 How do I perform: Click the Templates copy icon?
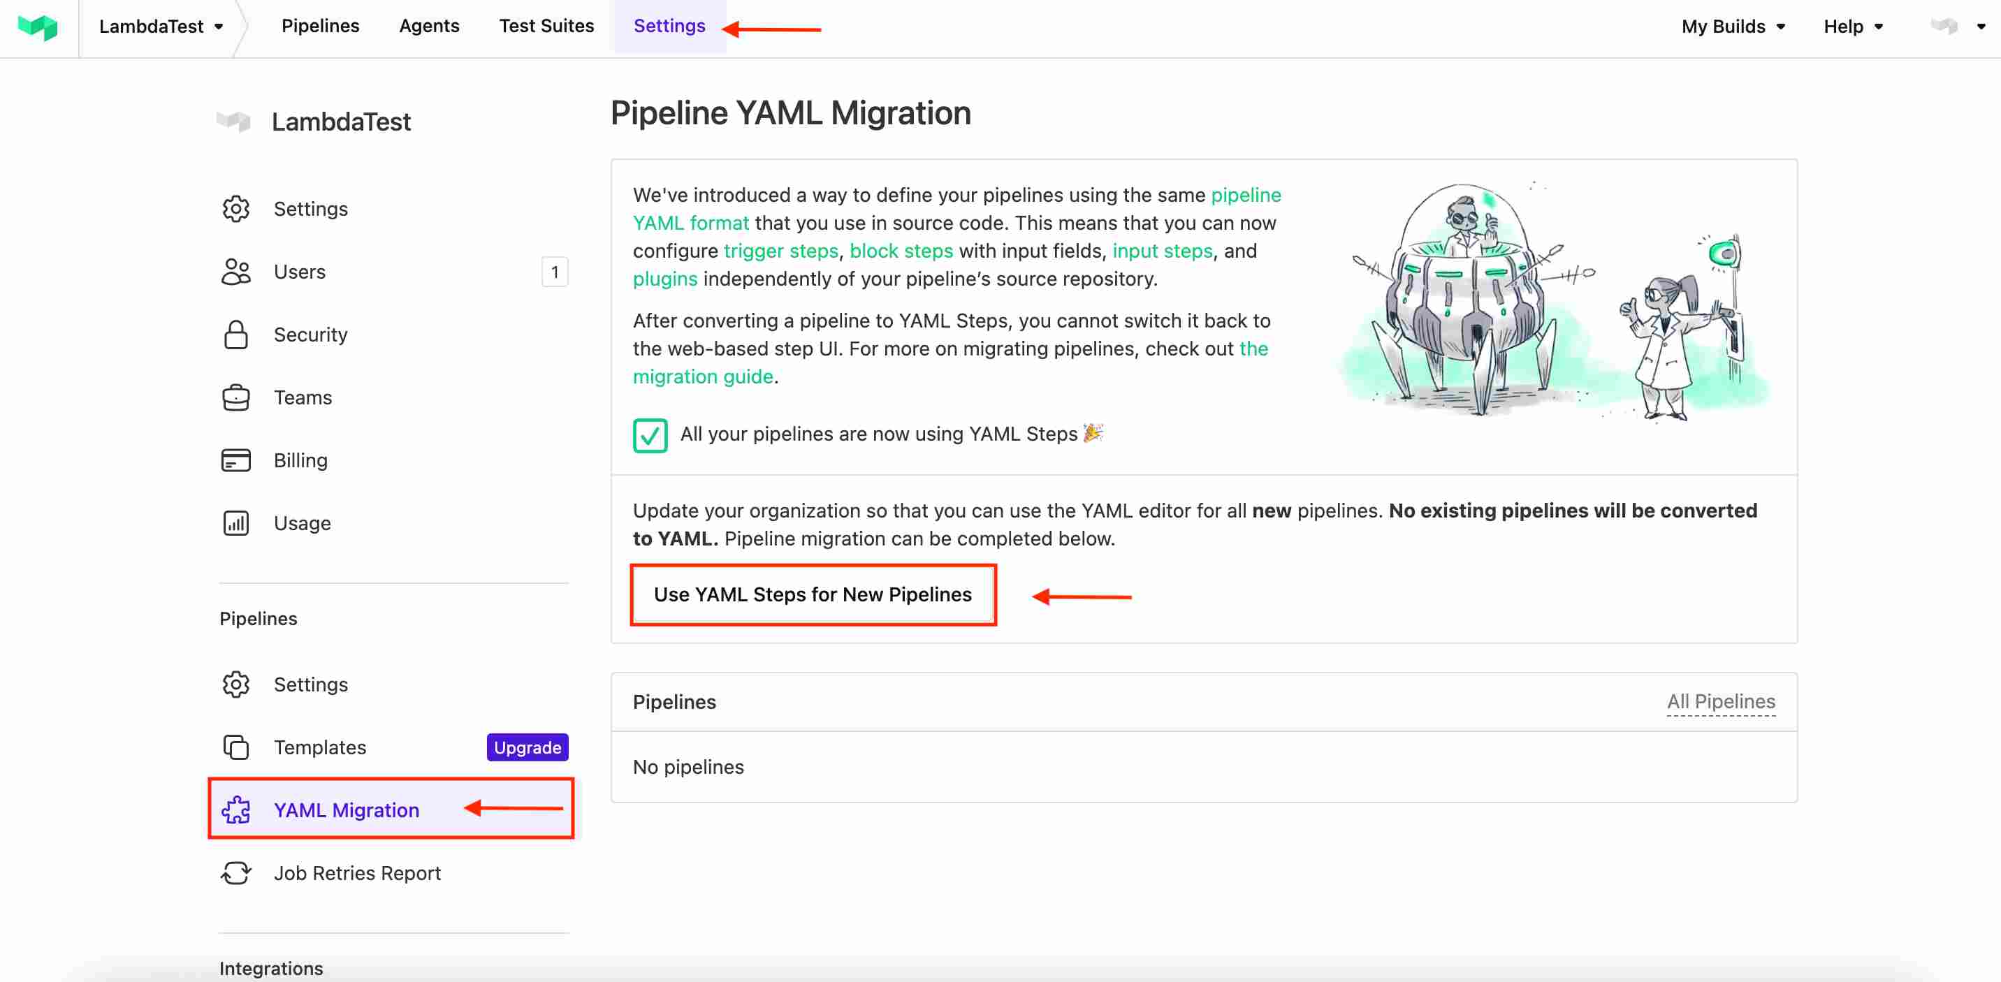tap(235, 747)
